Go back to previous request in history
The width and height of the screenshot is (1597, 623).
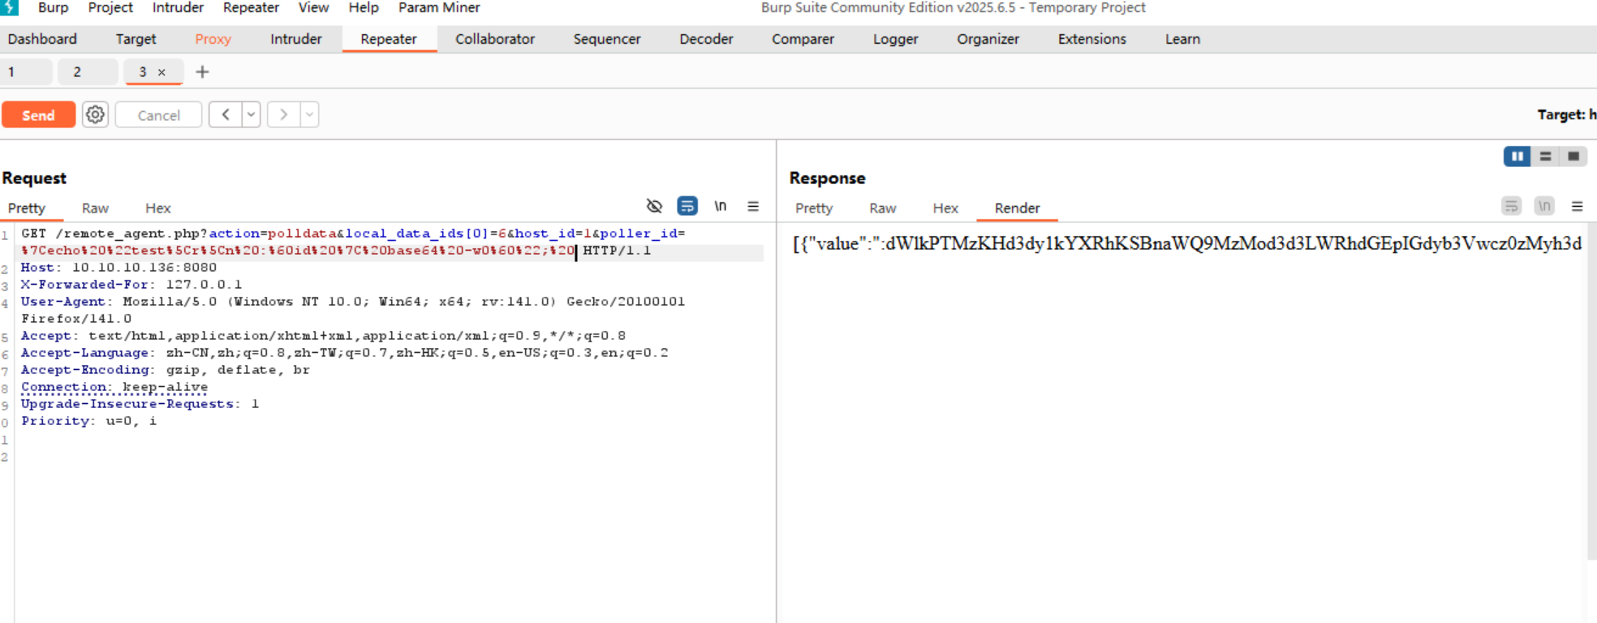coord(226,114)
